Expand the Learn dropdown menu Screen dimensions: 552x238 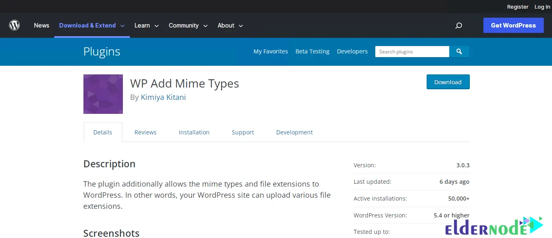tap(146, 25)
